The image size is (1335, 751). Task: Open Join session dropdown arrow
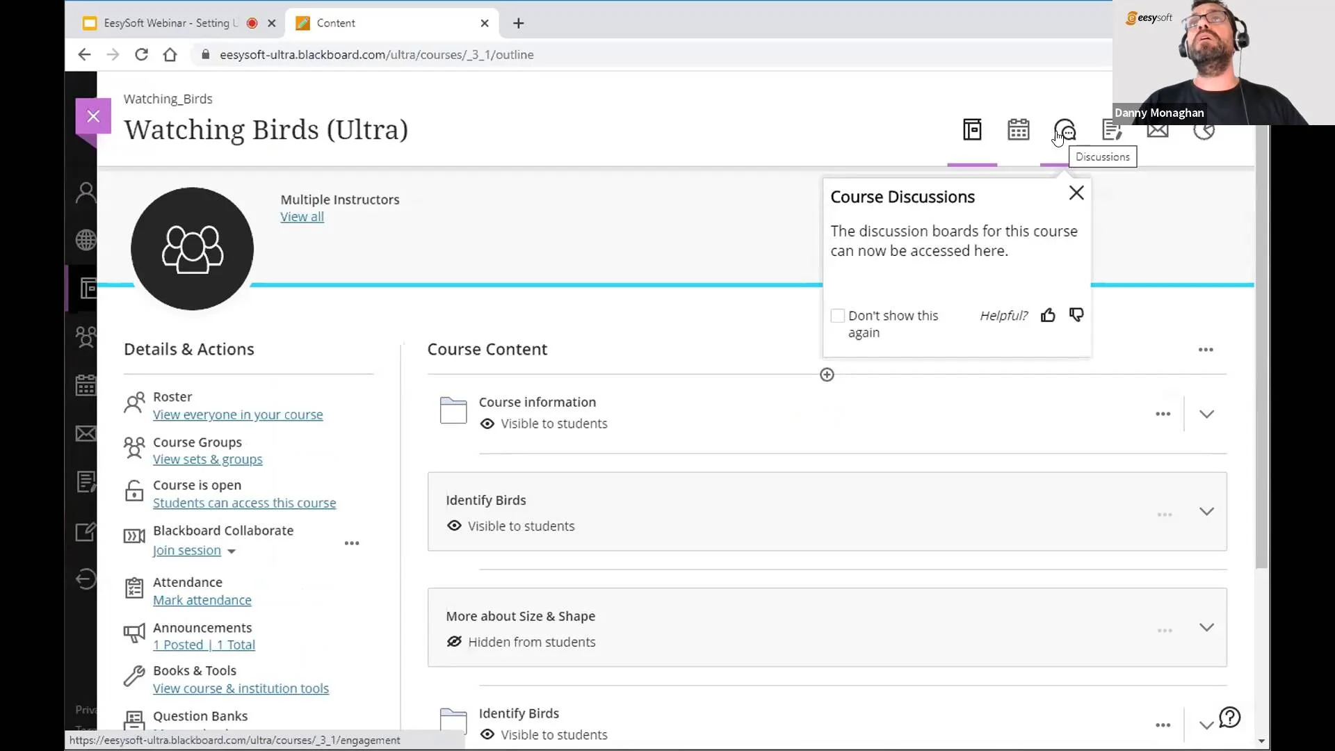[x=232, y=551]
